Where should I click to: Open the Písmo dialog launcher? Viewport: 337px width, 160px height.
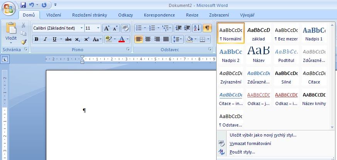click(x=128, y=50)
